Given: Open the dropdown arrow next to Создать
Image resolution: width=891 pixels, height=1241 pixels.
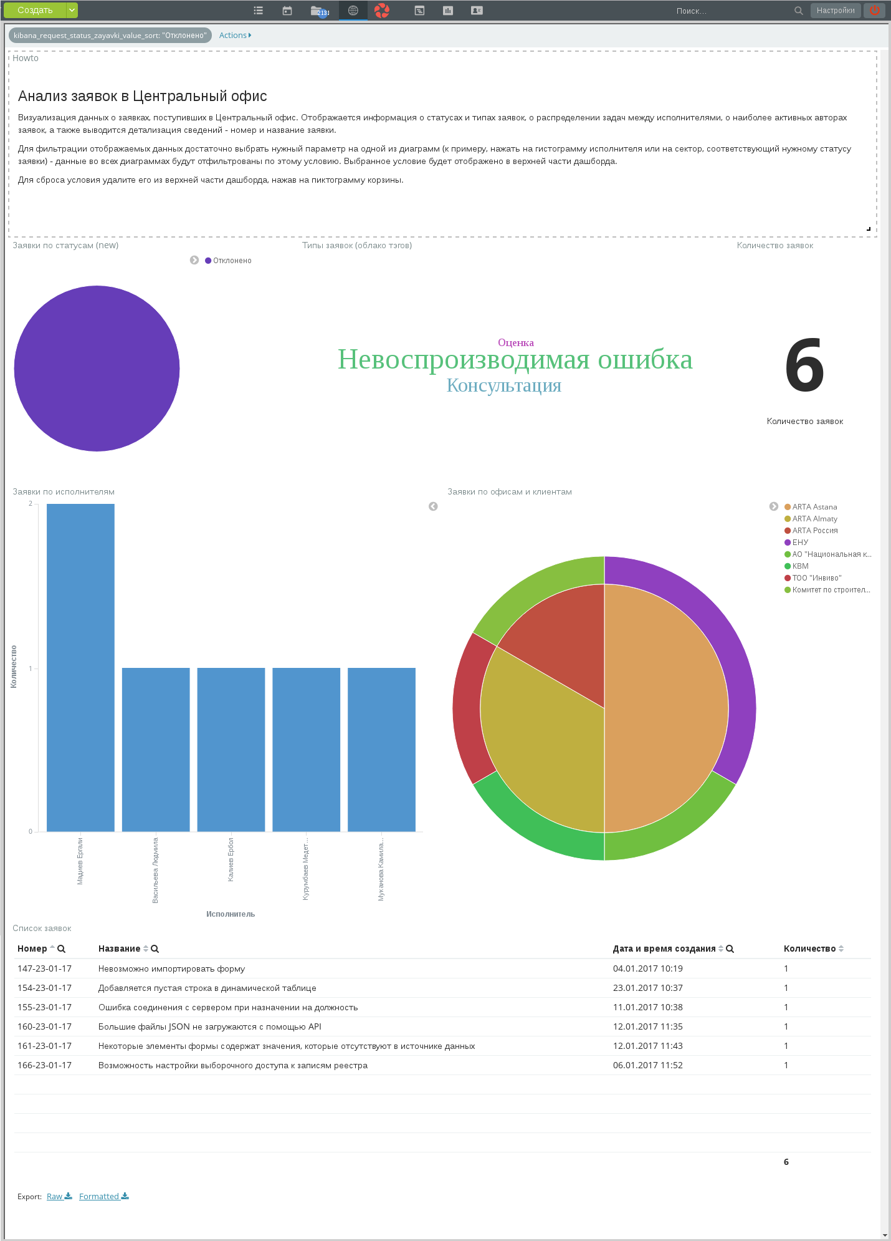Looking at the screenshot, I should pyautogui.click(x=72, y=10).
